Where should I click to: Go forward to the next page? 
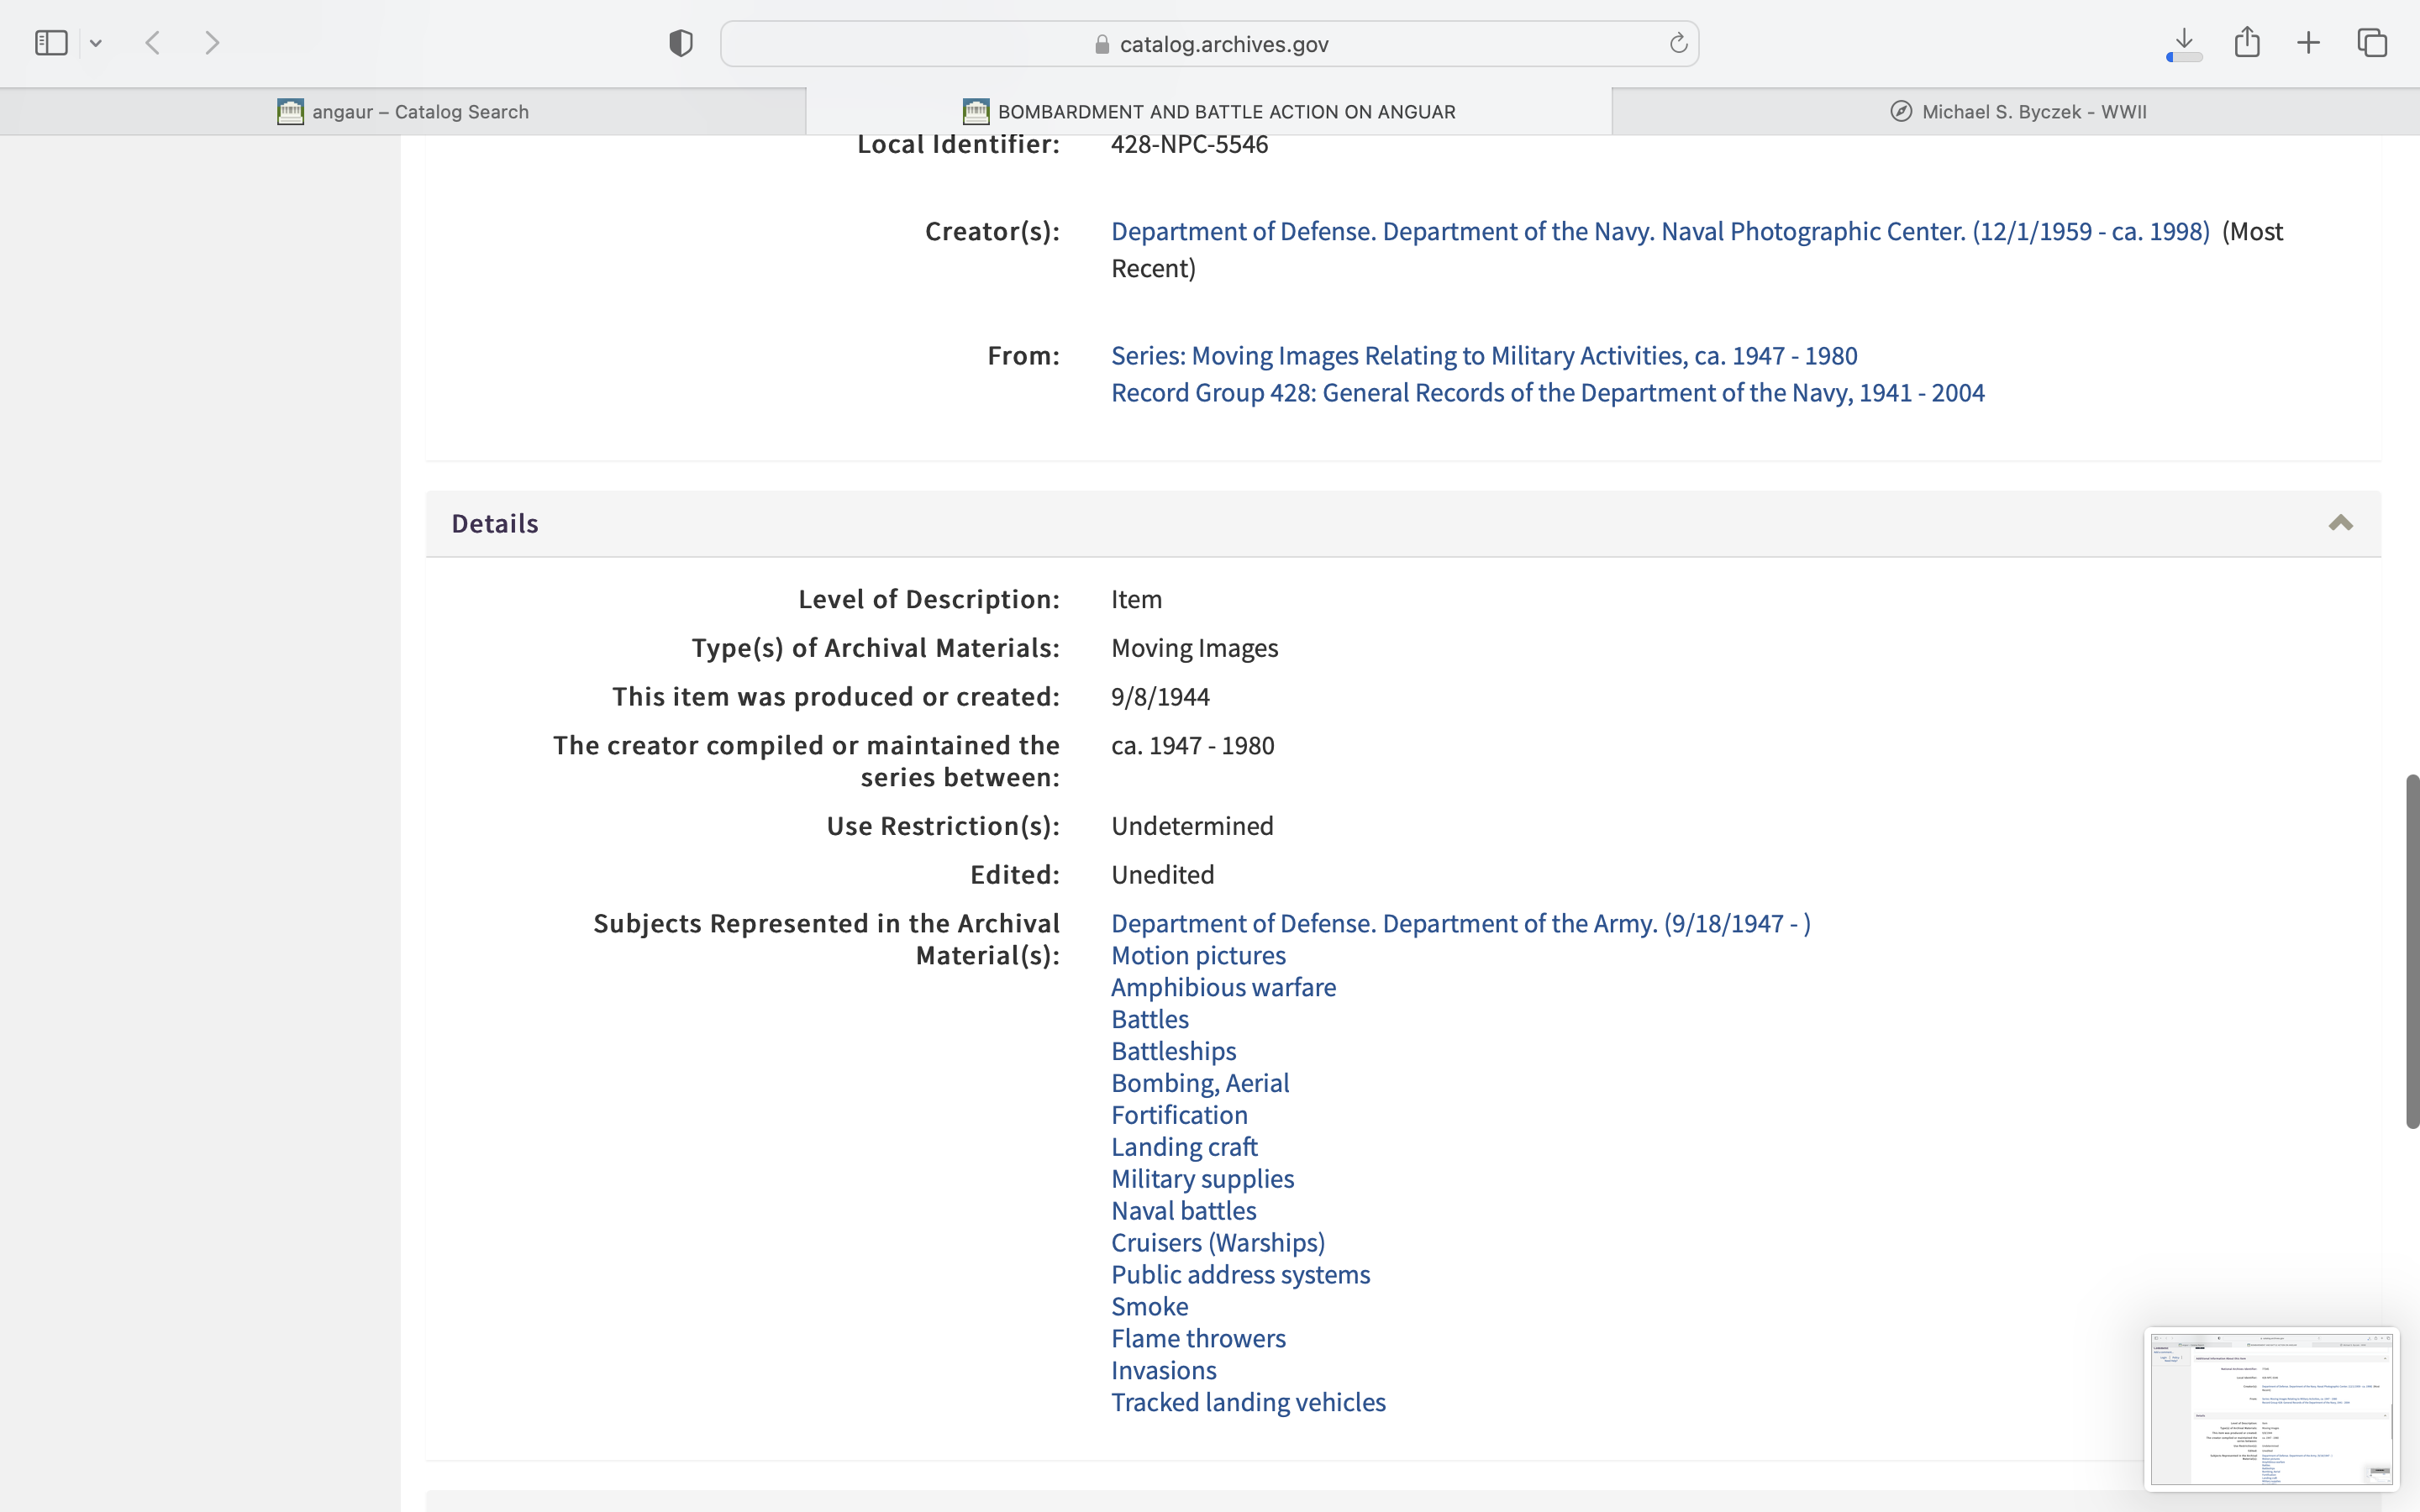pos(212,43)
